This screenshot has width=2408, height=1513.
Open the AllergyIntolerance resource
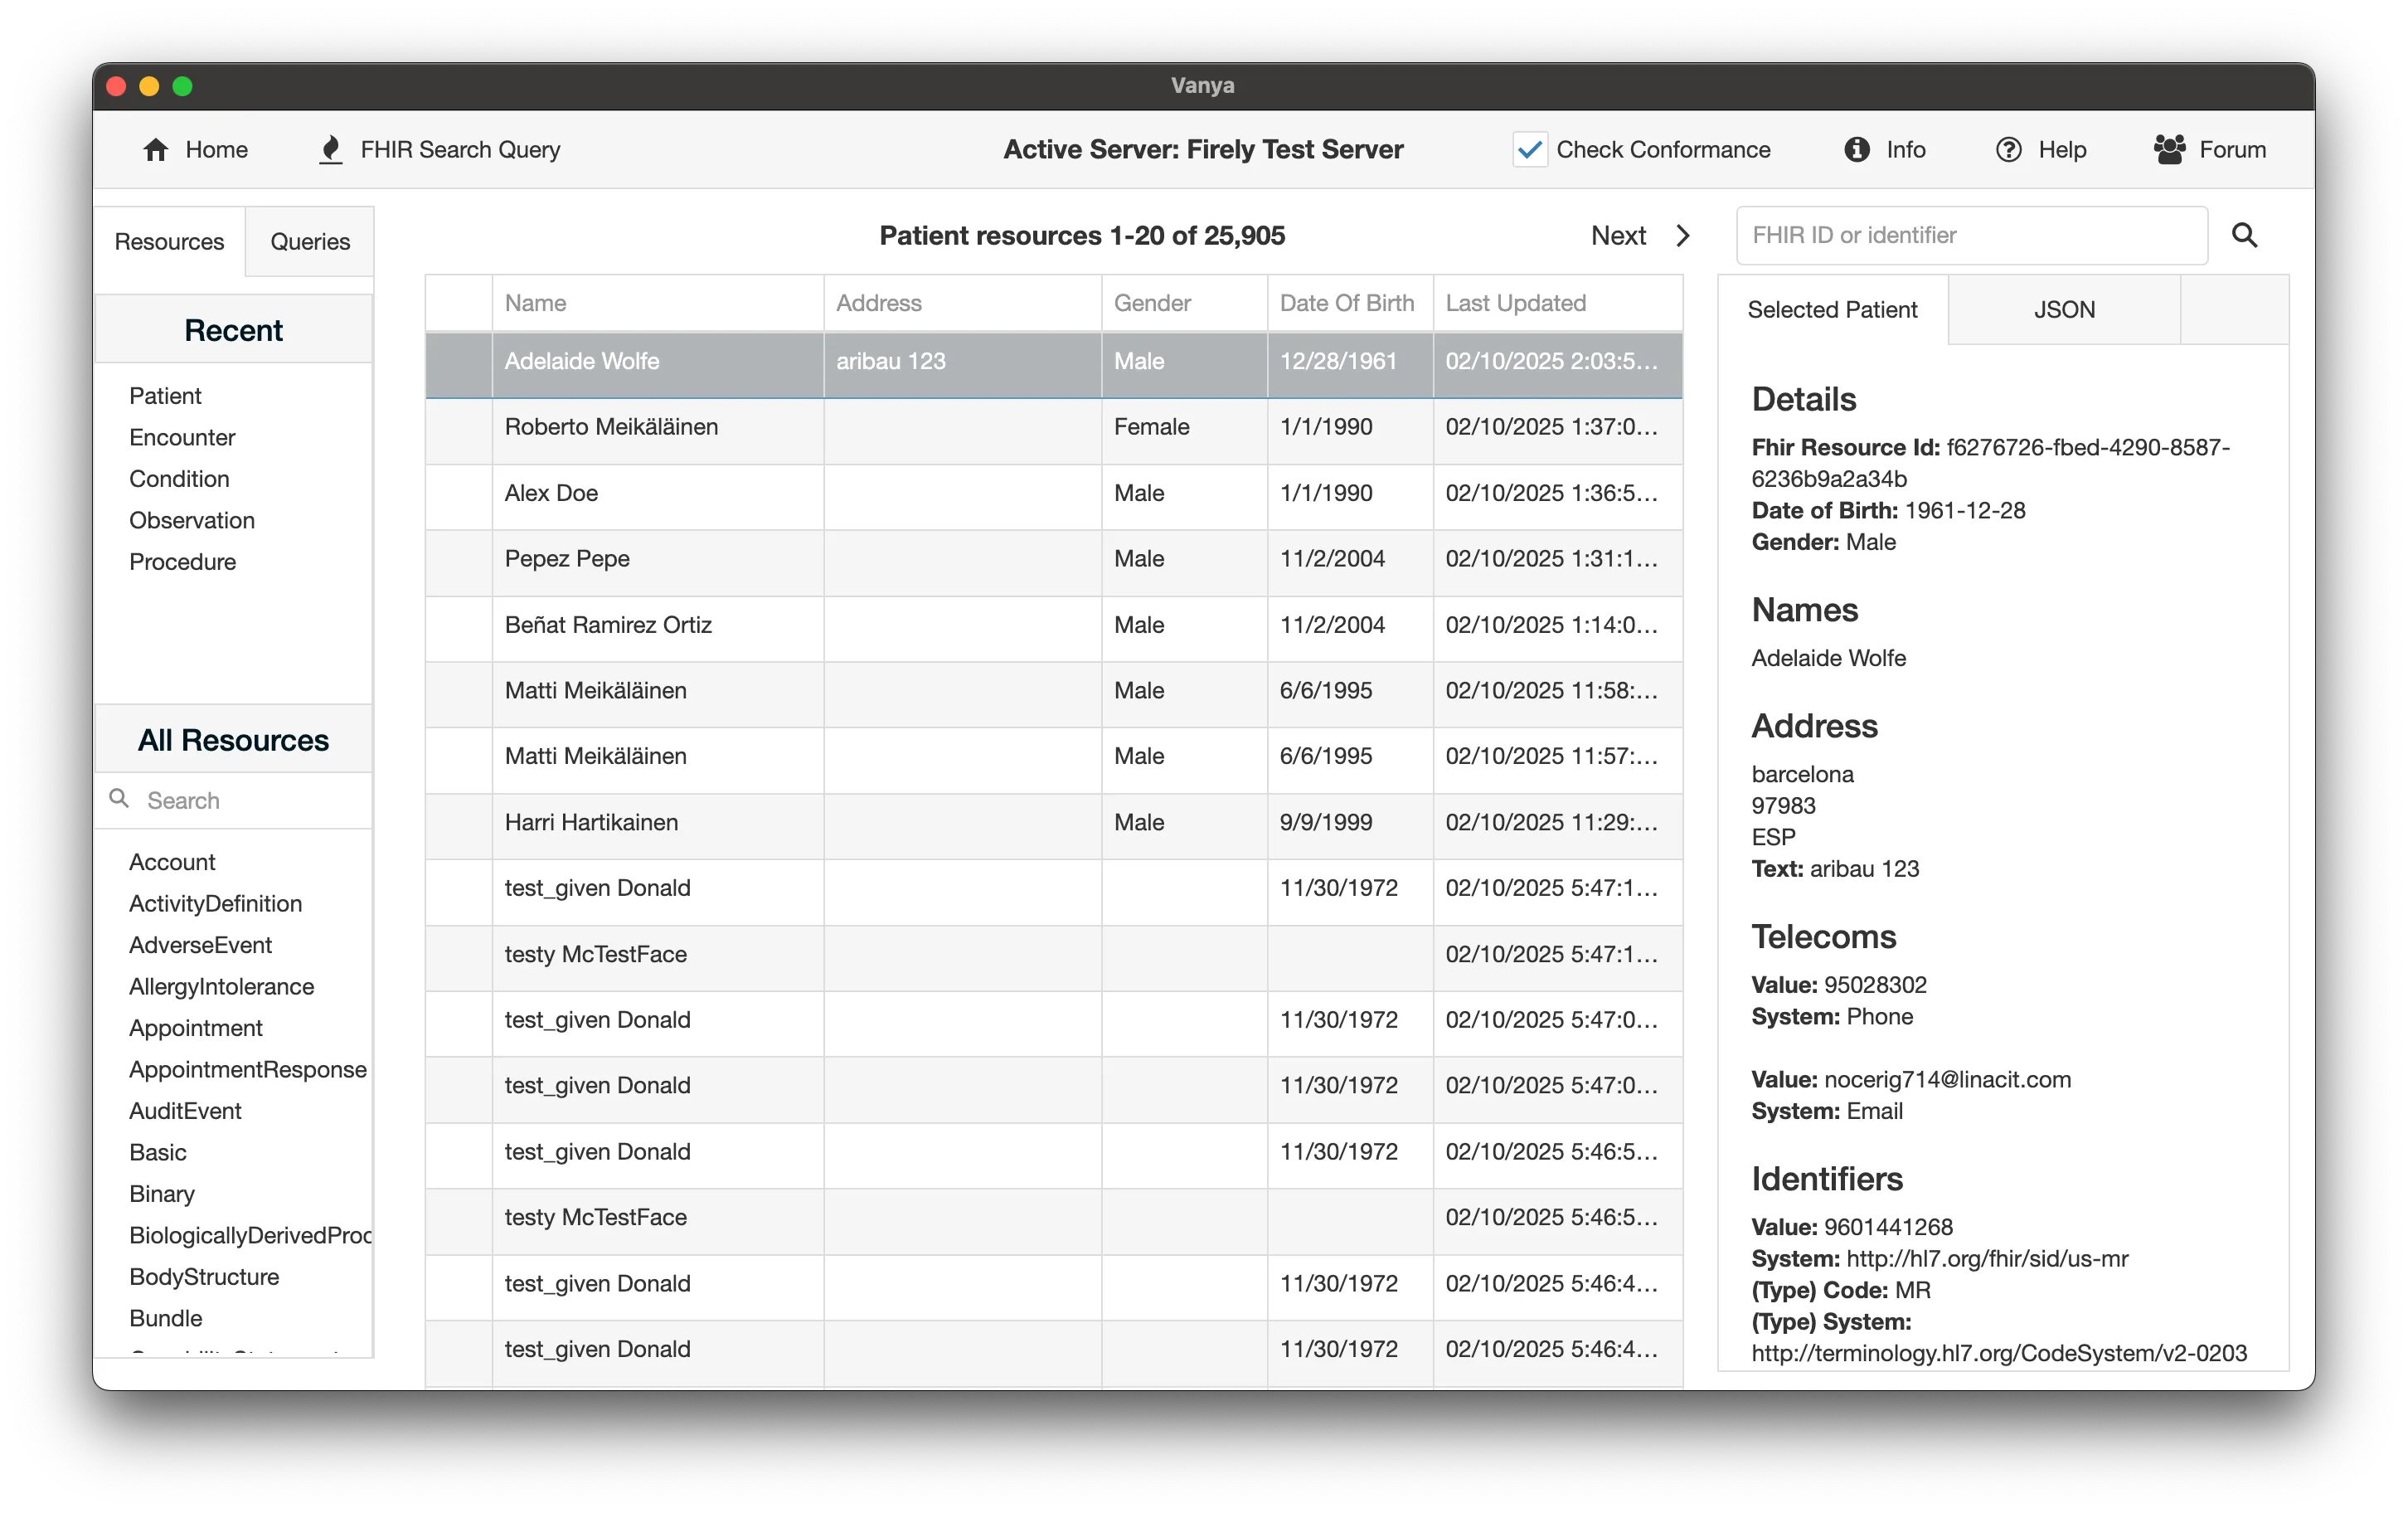221,985
